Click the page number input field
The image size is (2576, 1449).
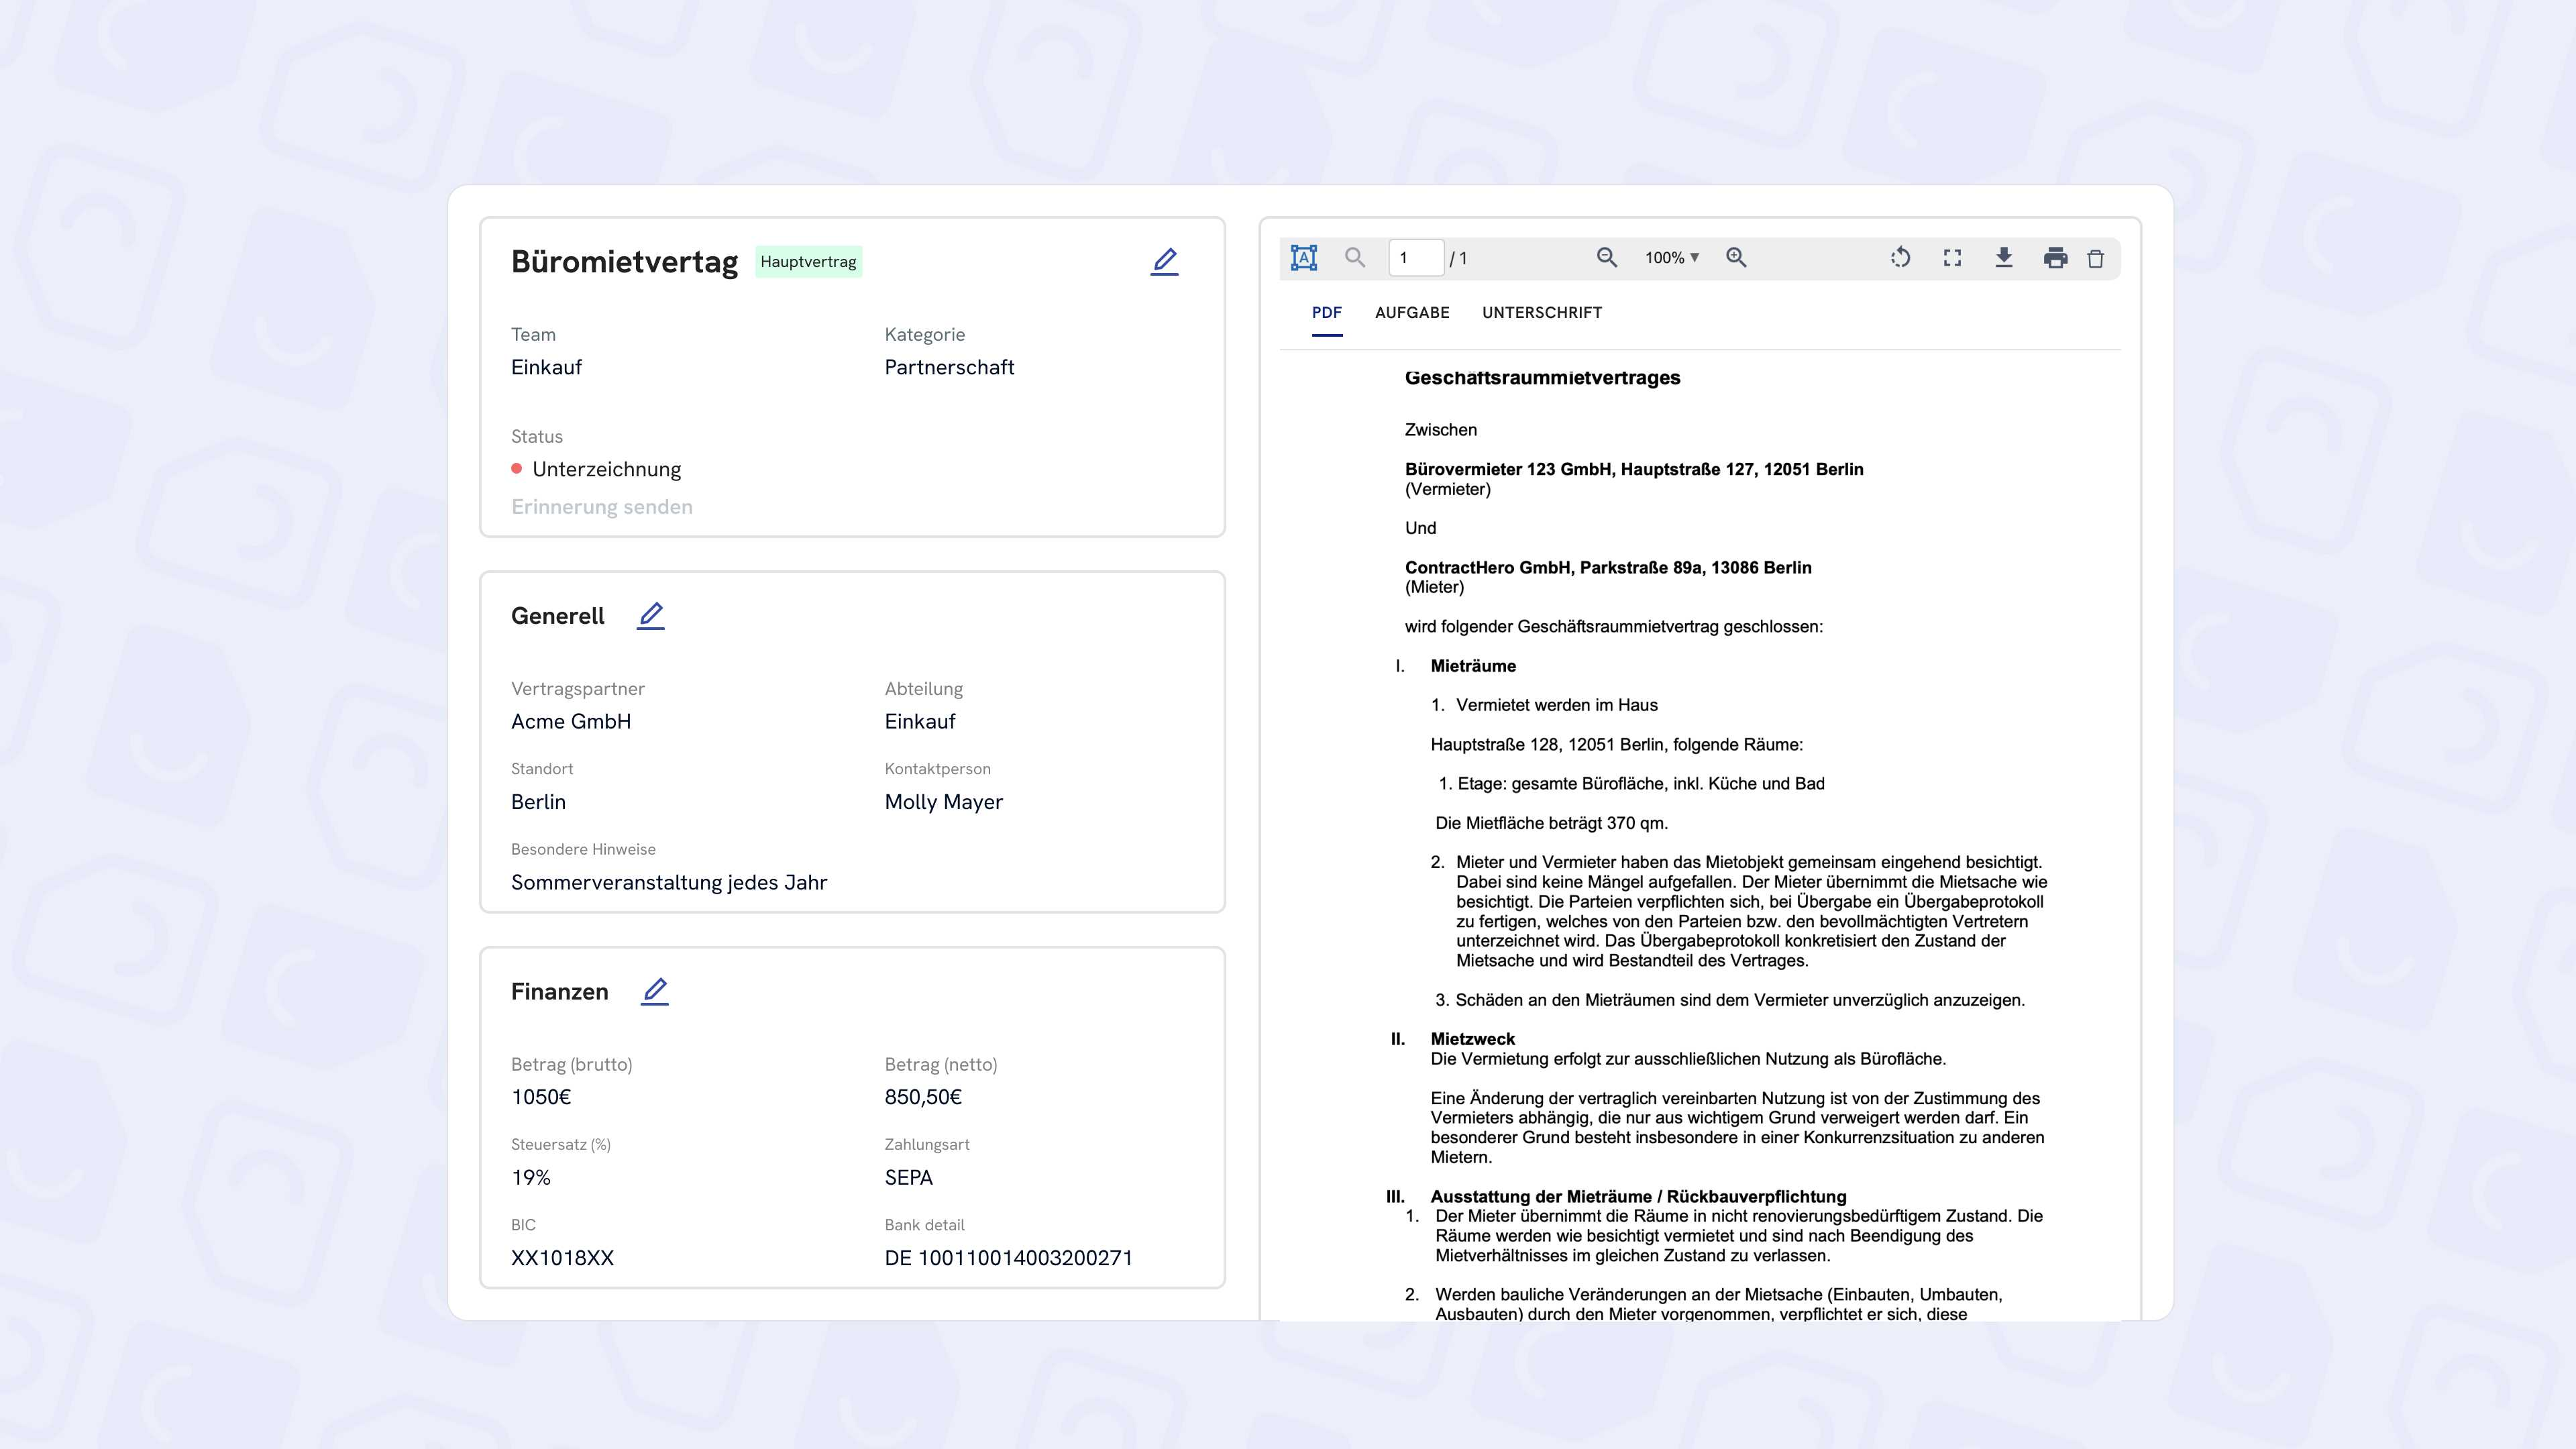(x=1415, y=258)
